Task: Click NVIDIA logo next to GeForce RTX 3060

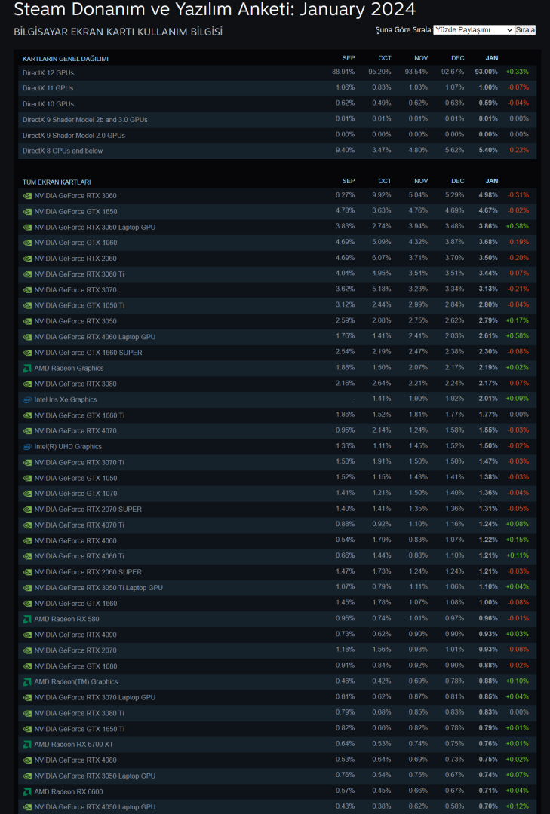Action: coord(27,196)
